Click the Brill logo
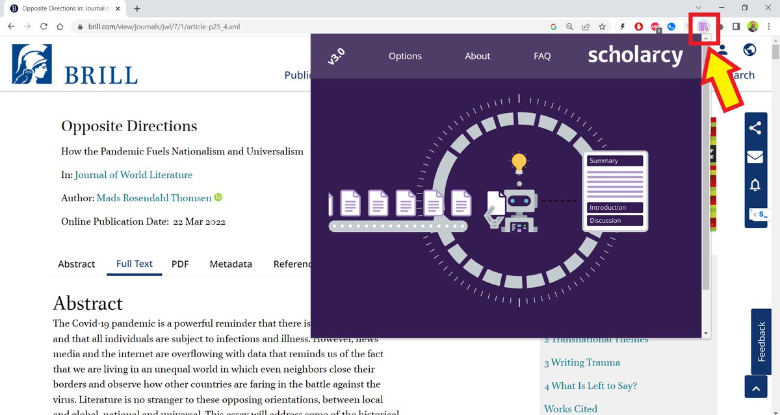The width and height of the screenshot is (780, 415). coord(75,64)
